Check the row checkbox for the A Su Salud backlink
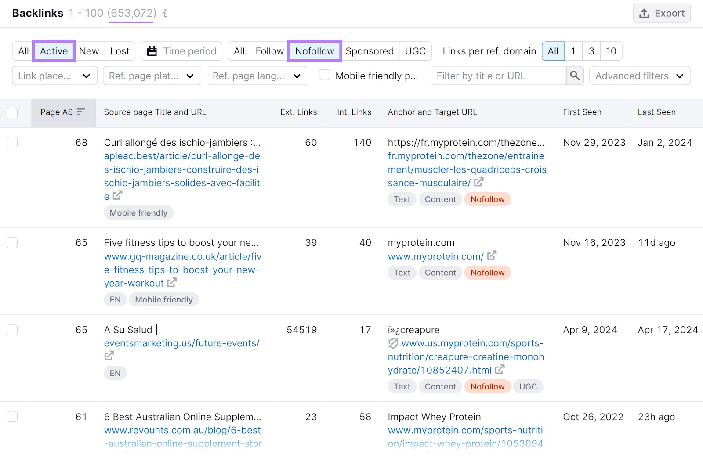Screen dimensions: 703x457 (x=12, y=329)
